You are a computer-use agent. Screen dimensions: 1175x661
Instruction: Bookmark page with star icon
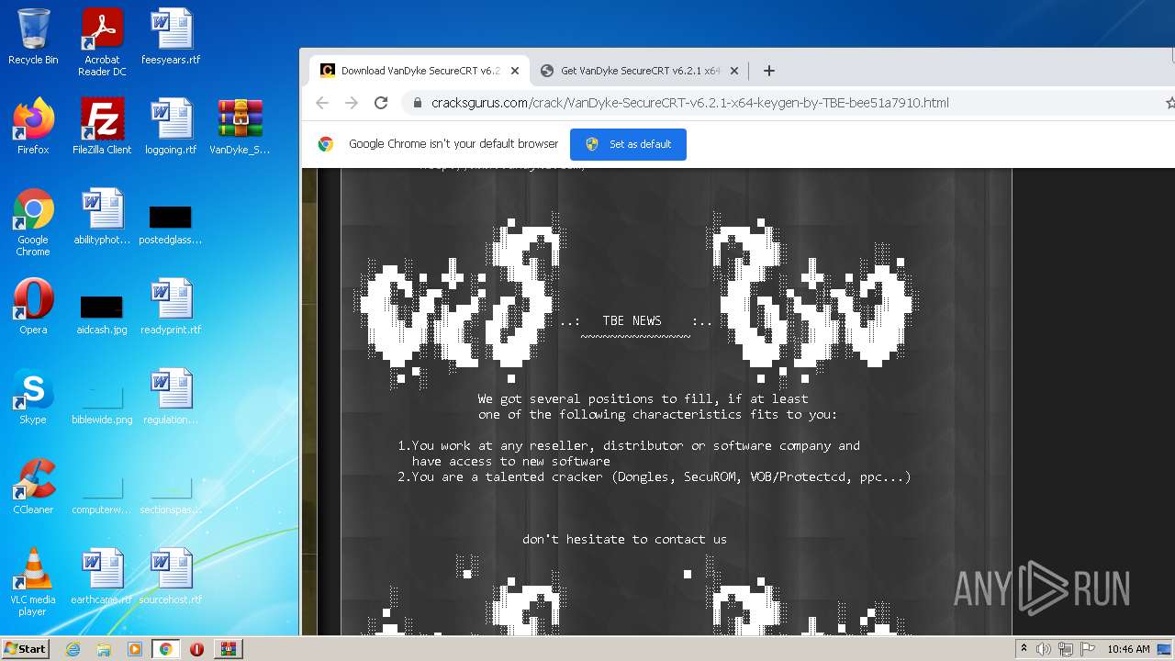(1169, 103)
